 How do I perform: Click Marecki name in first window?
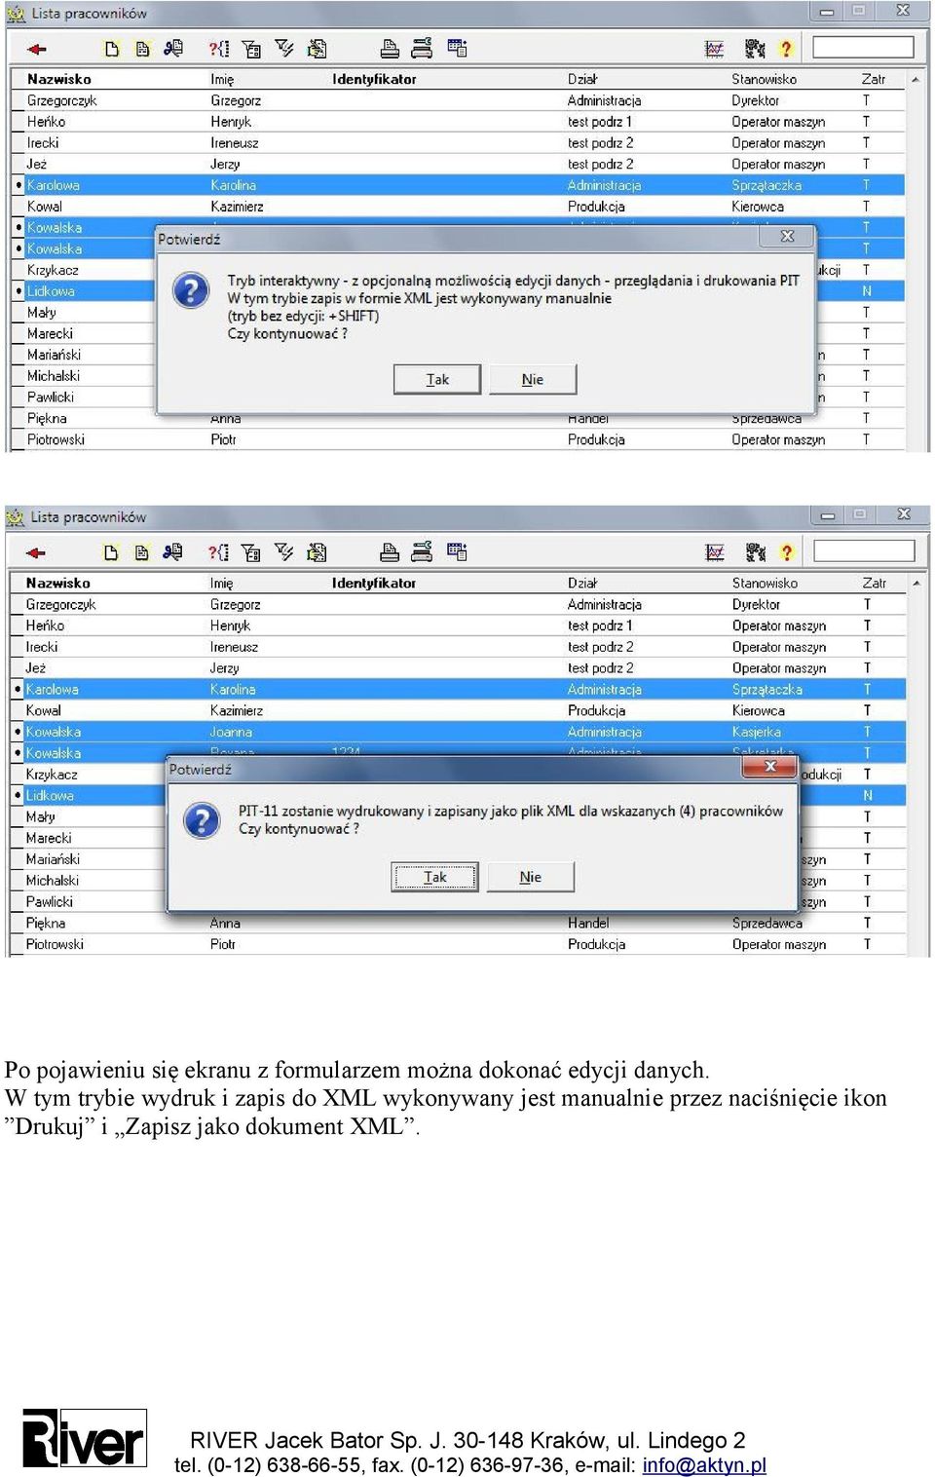(x=50, y=333)
